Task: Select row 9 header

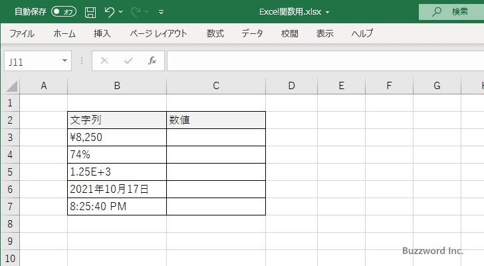Action: (10, 241)
